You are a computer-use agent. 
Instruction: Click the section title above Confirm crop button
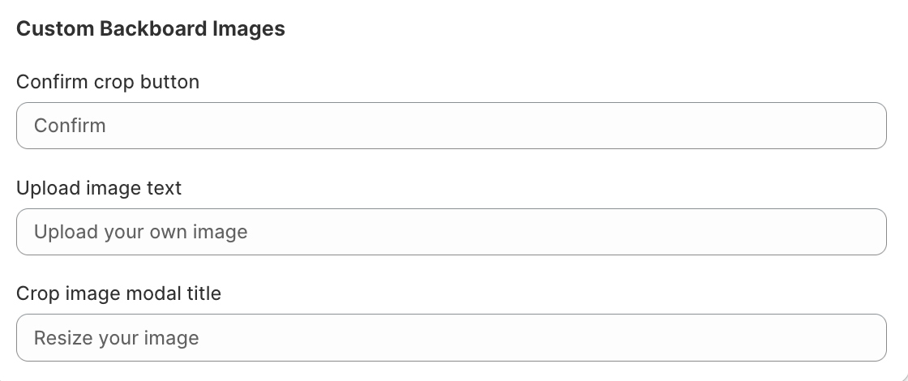(151, 29)
